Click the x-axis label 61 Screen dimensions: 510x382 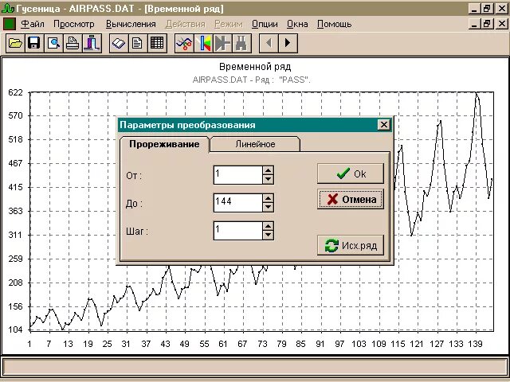pos(223,344)
